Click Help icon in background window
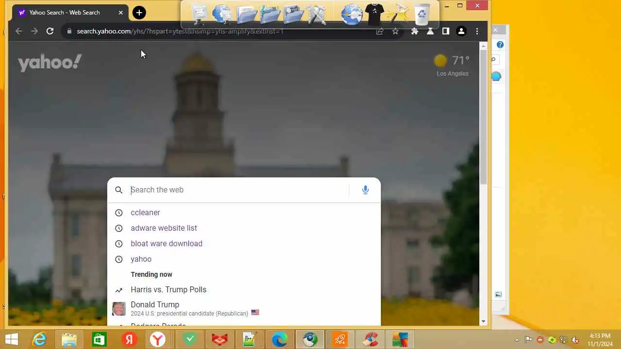Screen dimensions: 621x349 point(500,45)
